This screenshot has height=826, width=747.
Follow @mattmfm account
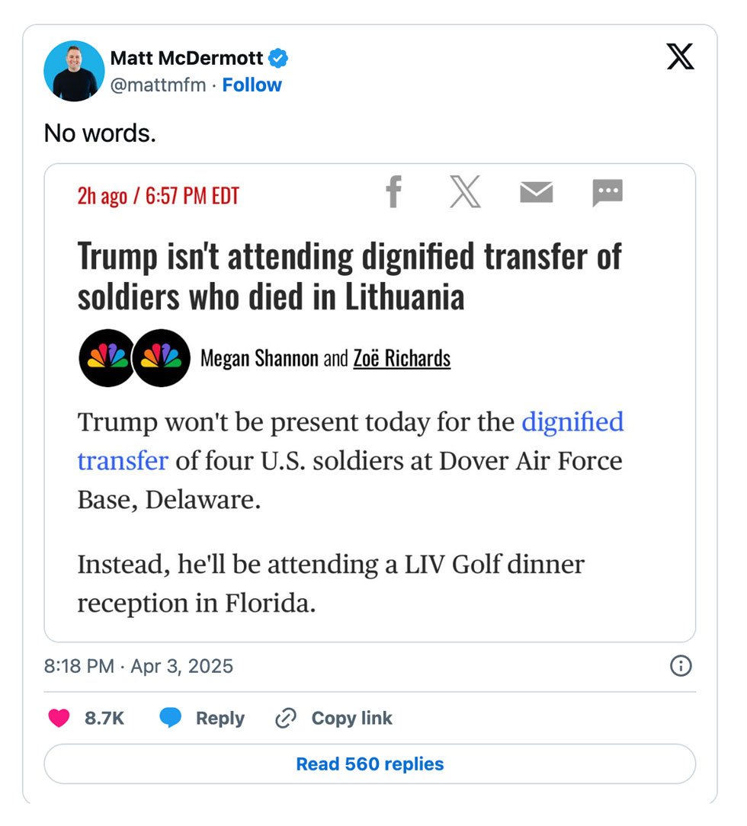click(x=252, y=85)
